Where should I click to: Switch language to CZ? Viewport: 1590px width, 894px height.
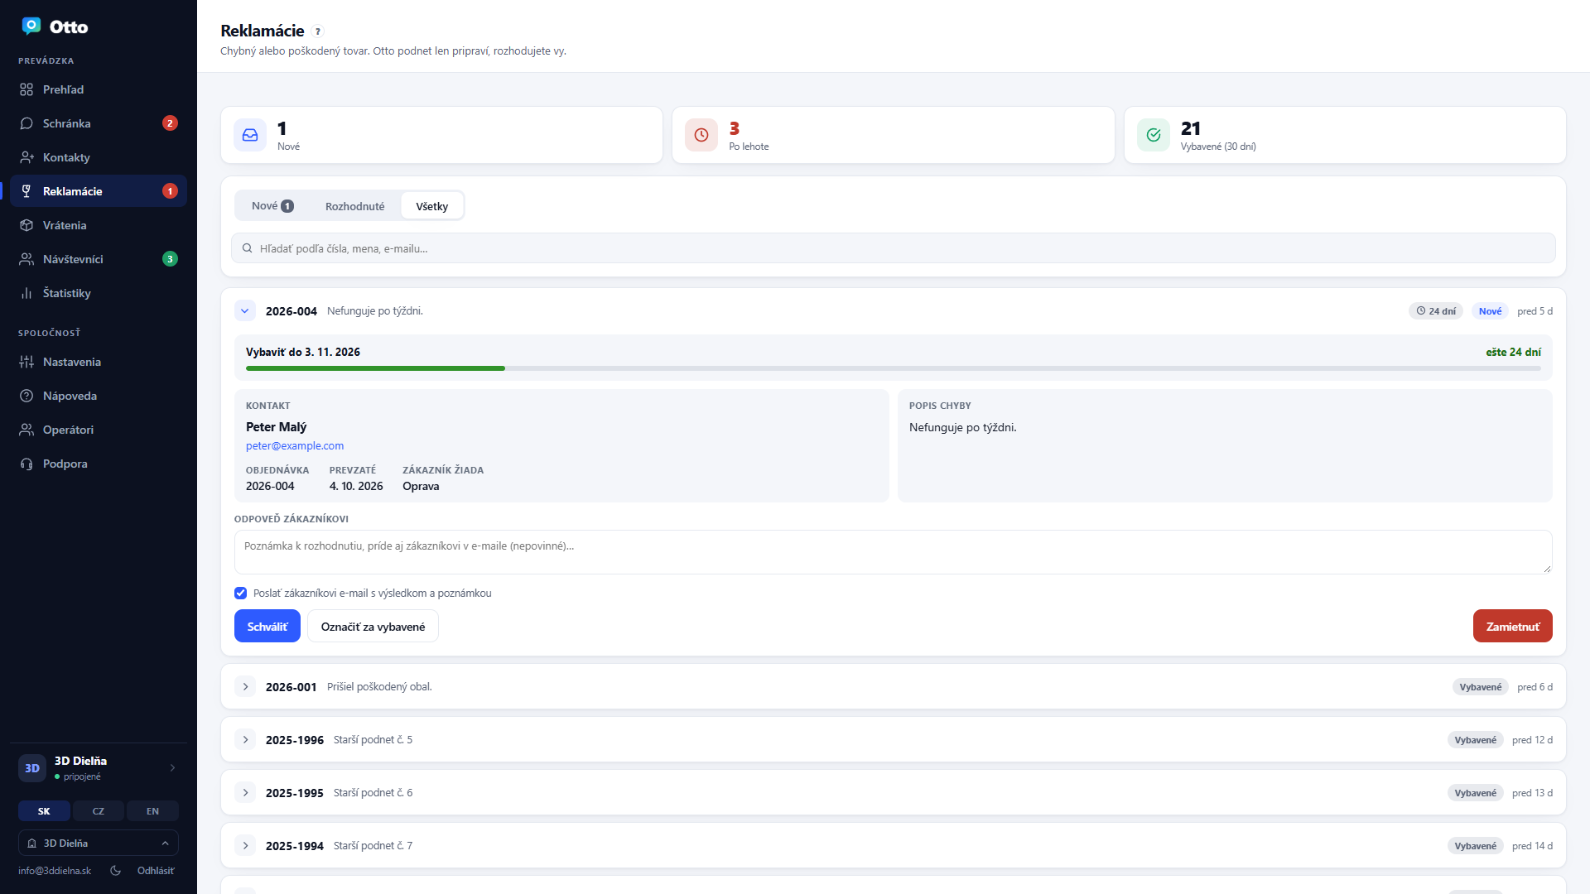(x=99, y=811)
